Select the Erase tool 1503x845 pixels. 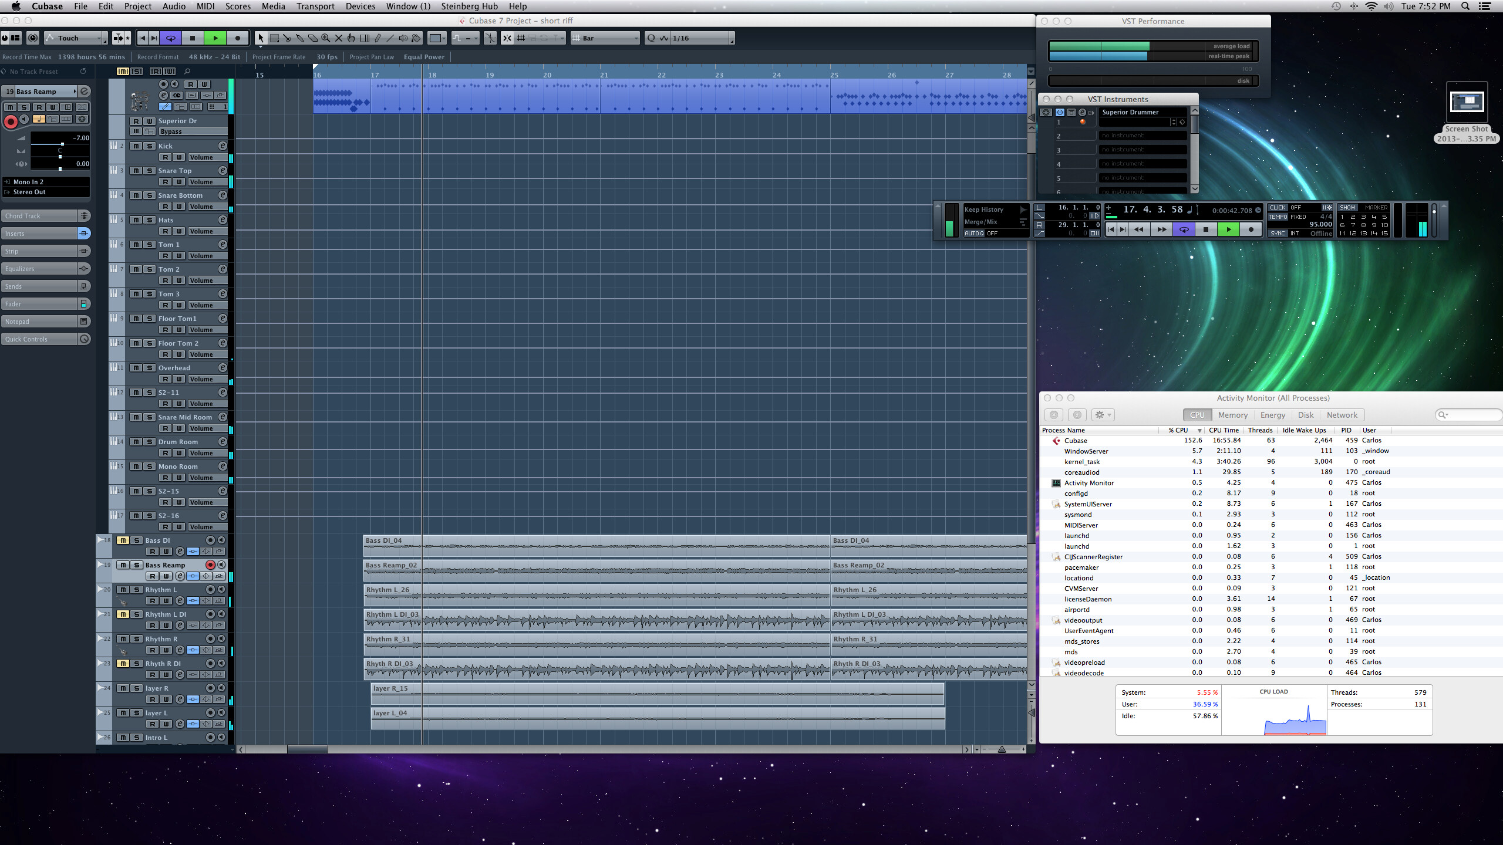coord(313,38)
